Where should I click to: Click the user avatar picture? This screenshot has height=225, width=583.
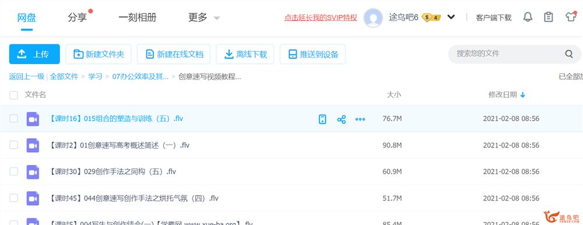373,17
